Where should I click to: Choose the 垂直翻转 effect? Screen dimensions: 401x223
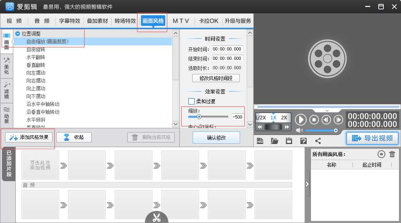[x=36, y=65]
